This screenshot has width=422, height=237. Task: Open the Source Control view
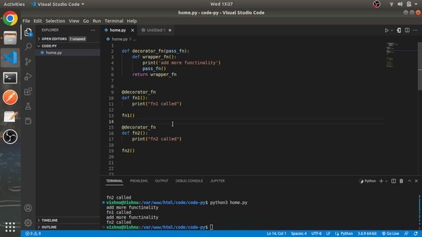28,62
